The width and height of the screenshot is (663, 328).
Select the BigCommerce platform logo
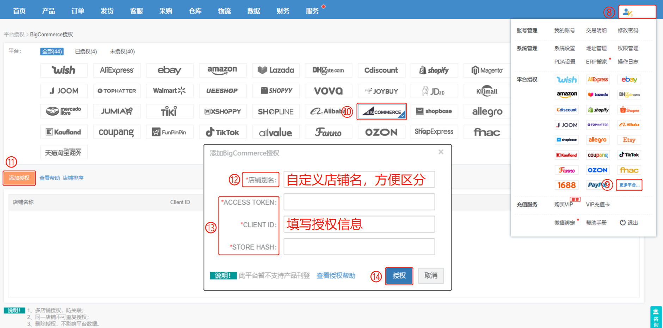[382, 112]
